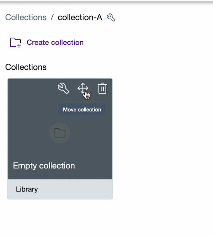This screenshot has width=213, height=236.
Task: Open the Collections breadcrumb link
Action: [x=26, y=17]
